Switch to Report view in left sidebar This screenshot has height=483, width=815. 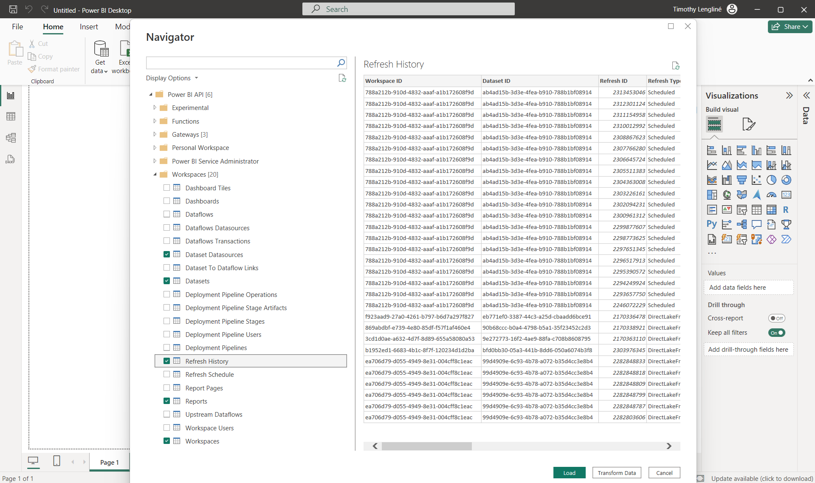[x=11, y=96]
